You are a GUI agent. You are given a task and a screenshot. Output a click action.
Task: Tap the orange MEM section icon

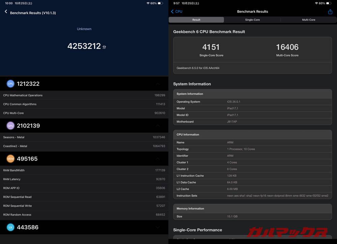[10, 159]
